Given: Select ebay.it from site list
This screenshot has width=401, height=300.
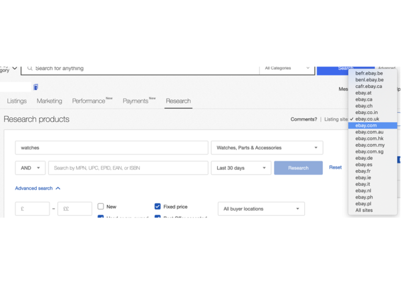Looking at the screenshot, I should pos(373,184).
